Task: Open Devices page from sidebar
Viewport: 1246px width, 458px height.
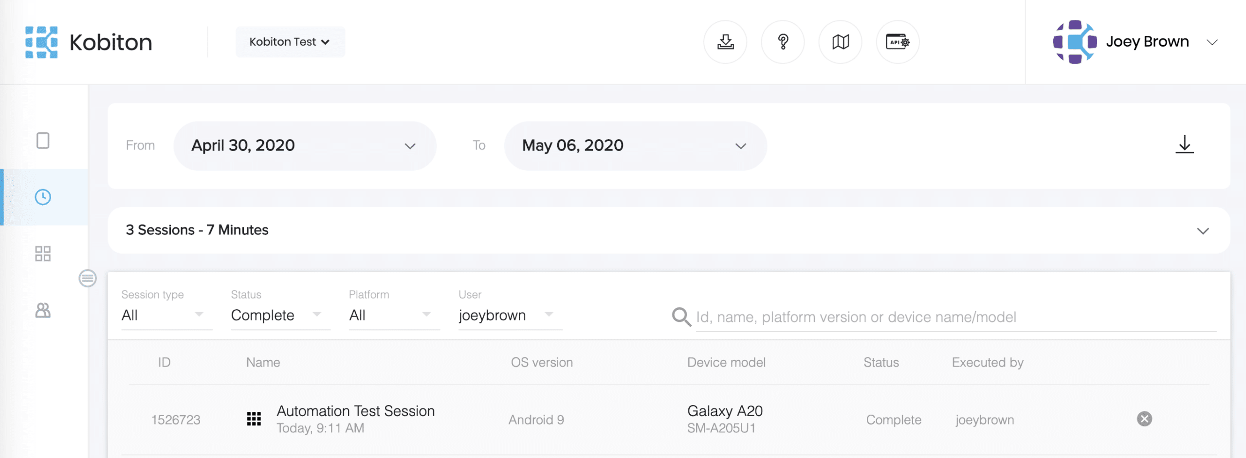Action: (x=43, y=141)
